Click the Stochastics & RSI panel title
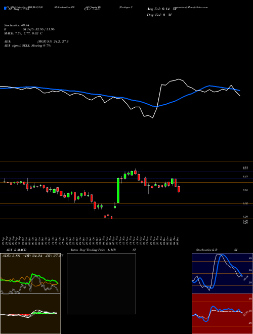This screenshot has height=334, width=253. [217, 250]
